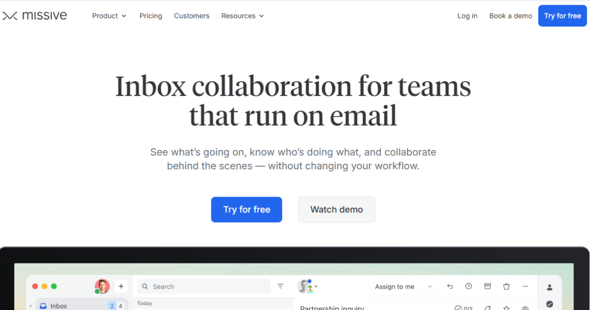Click the trash delete icon

[506, 286]
